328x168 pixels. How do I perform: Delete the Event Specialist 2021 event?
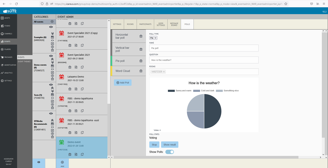[70, 67]
